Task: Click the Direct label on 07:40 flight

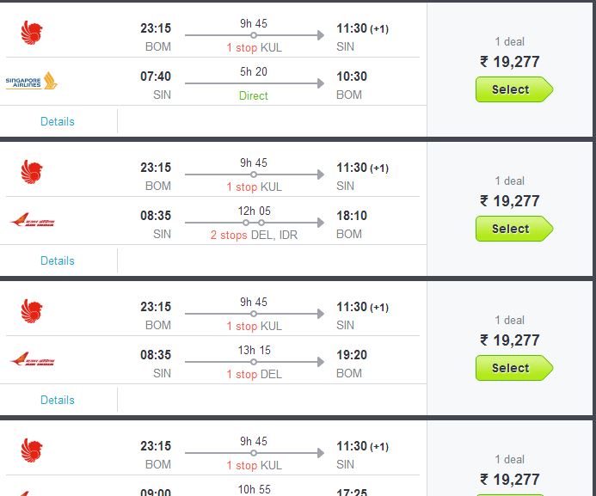Action: point(254,95)
